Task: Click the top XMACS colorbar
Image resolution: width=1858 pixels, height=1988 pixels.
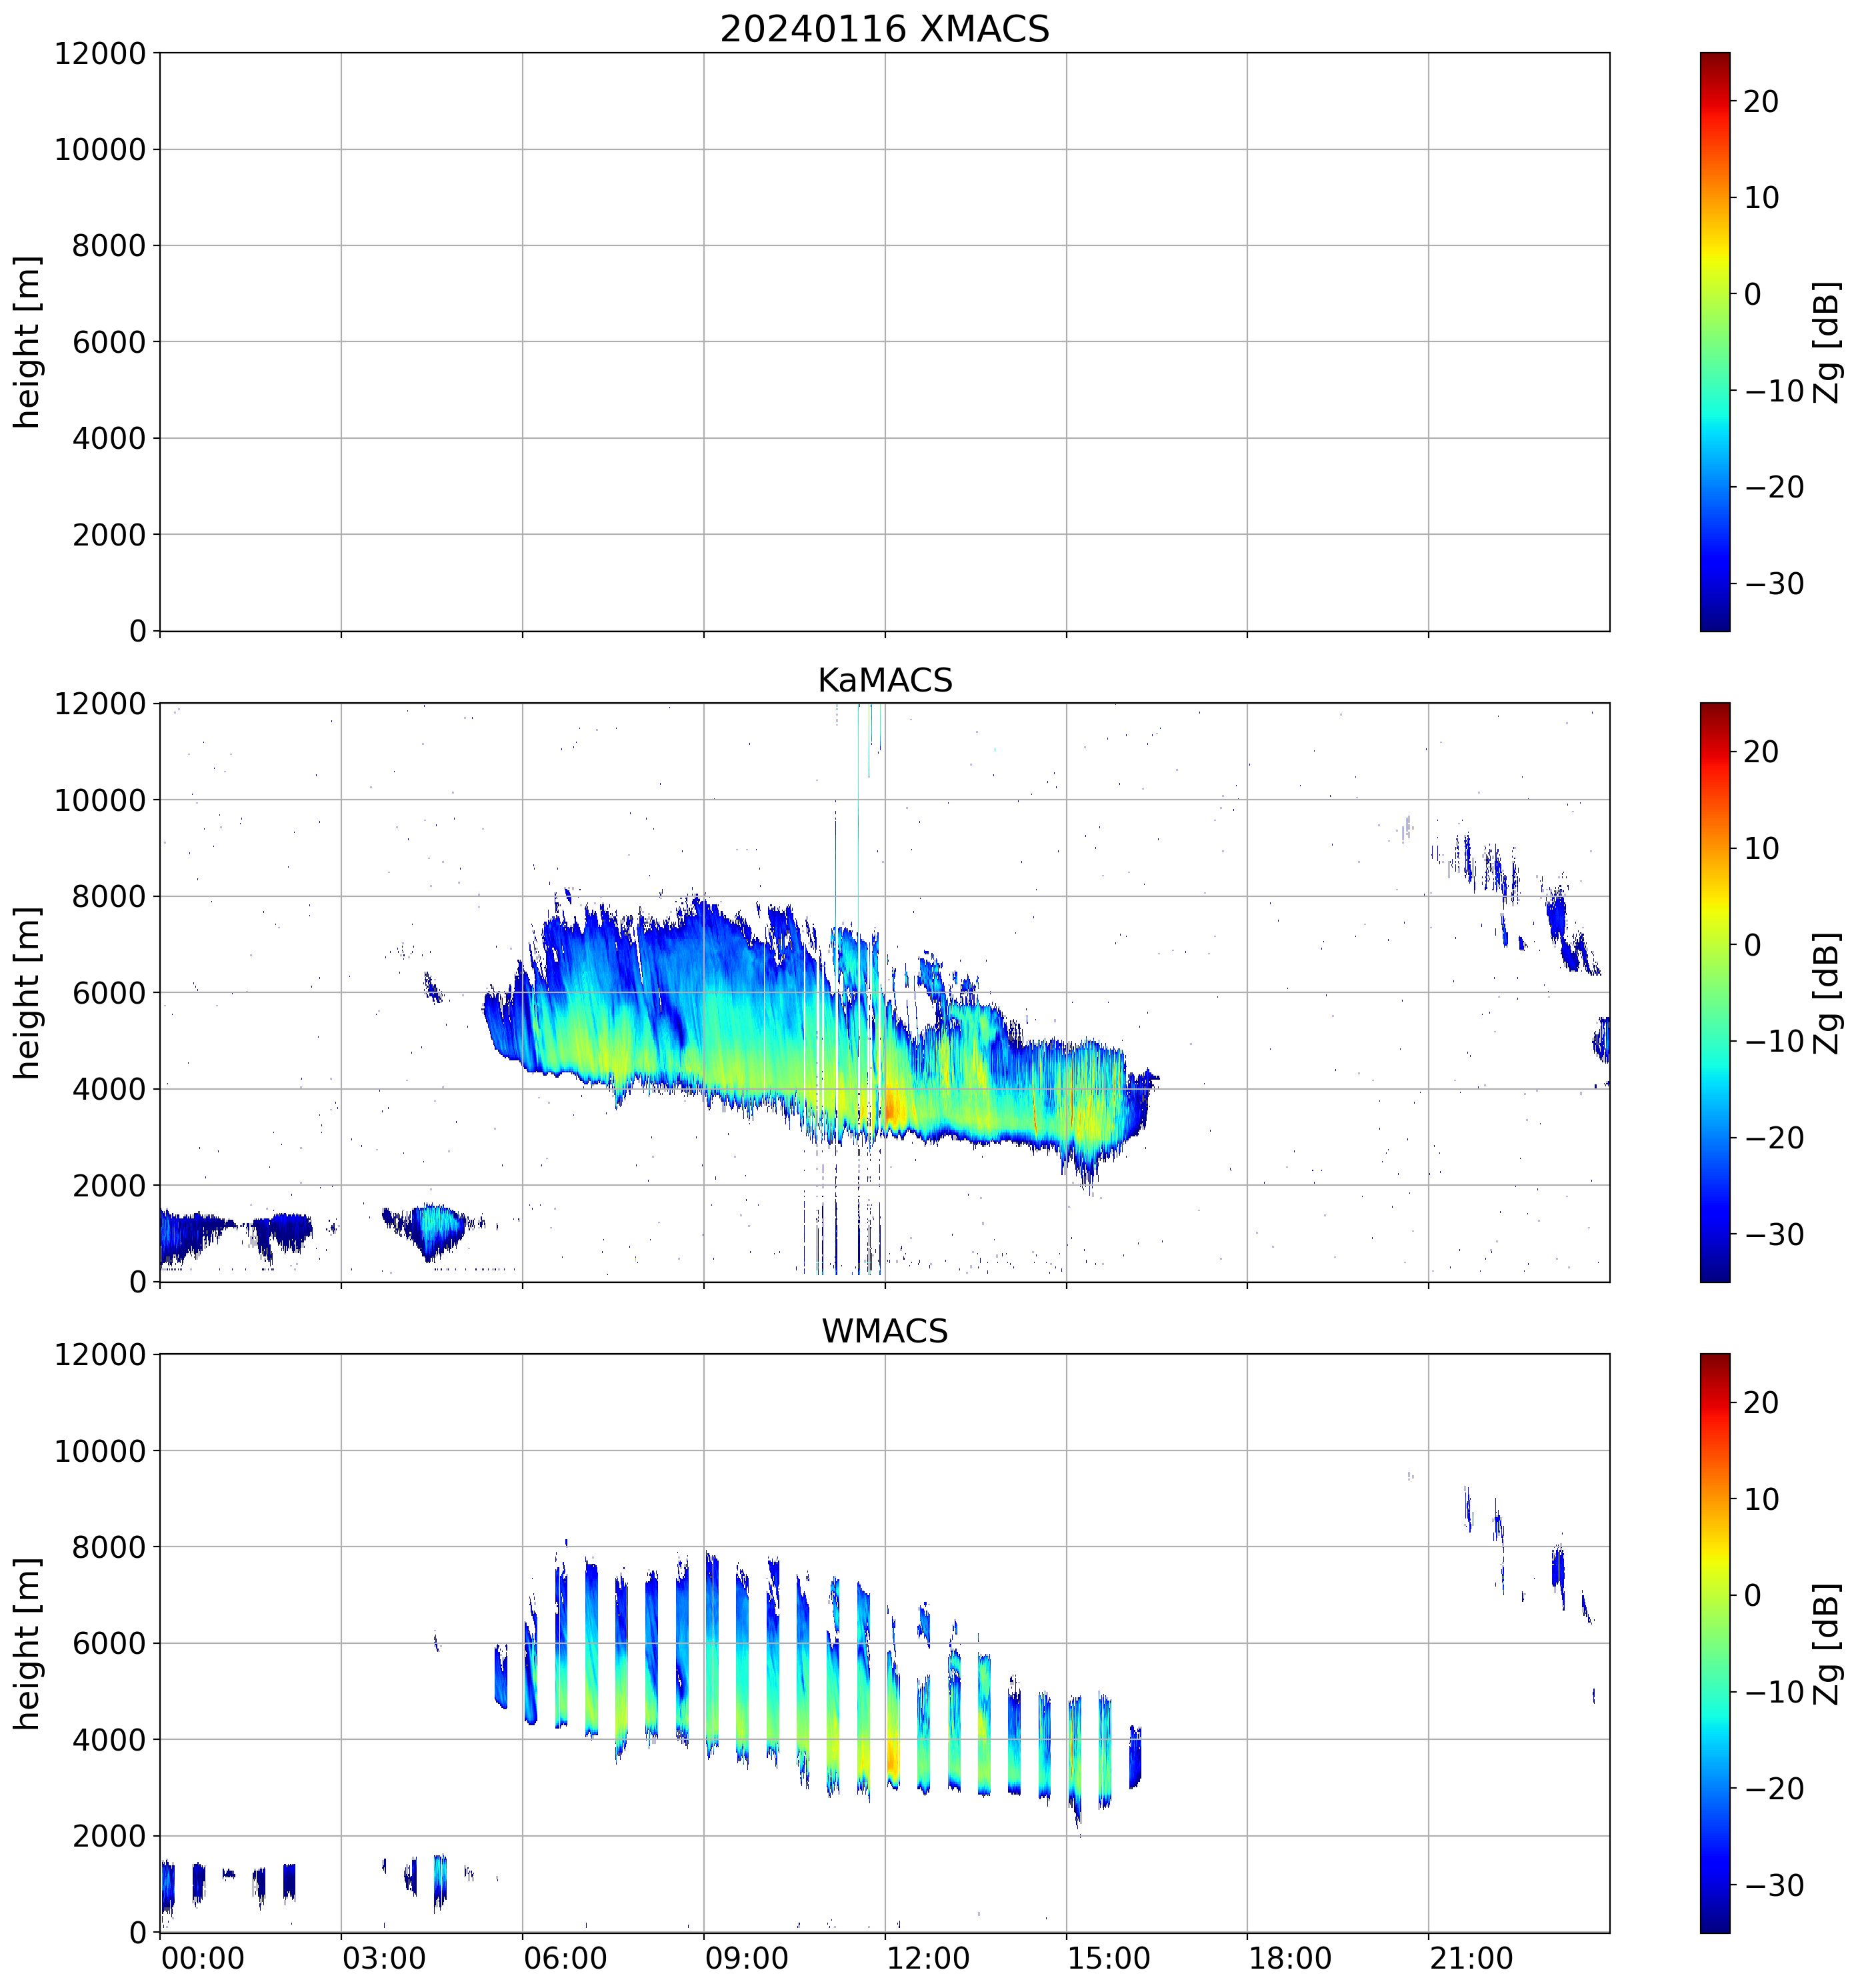Action: click(x=1714, y=342)
